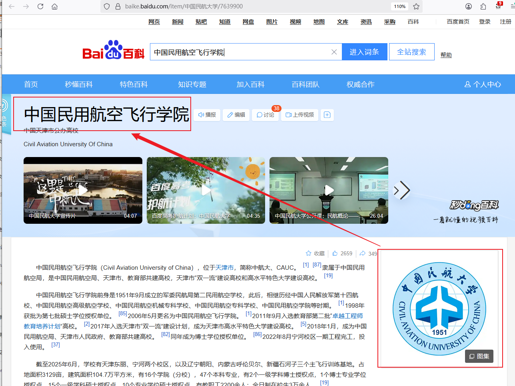Like the entry via thumbs-up 2659
The image size is (515, 386).
[342, 253]
